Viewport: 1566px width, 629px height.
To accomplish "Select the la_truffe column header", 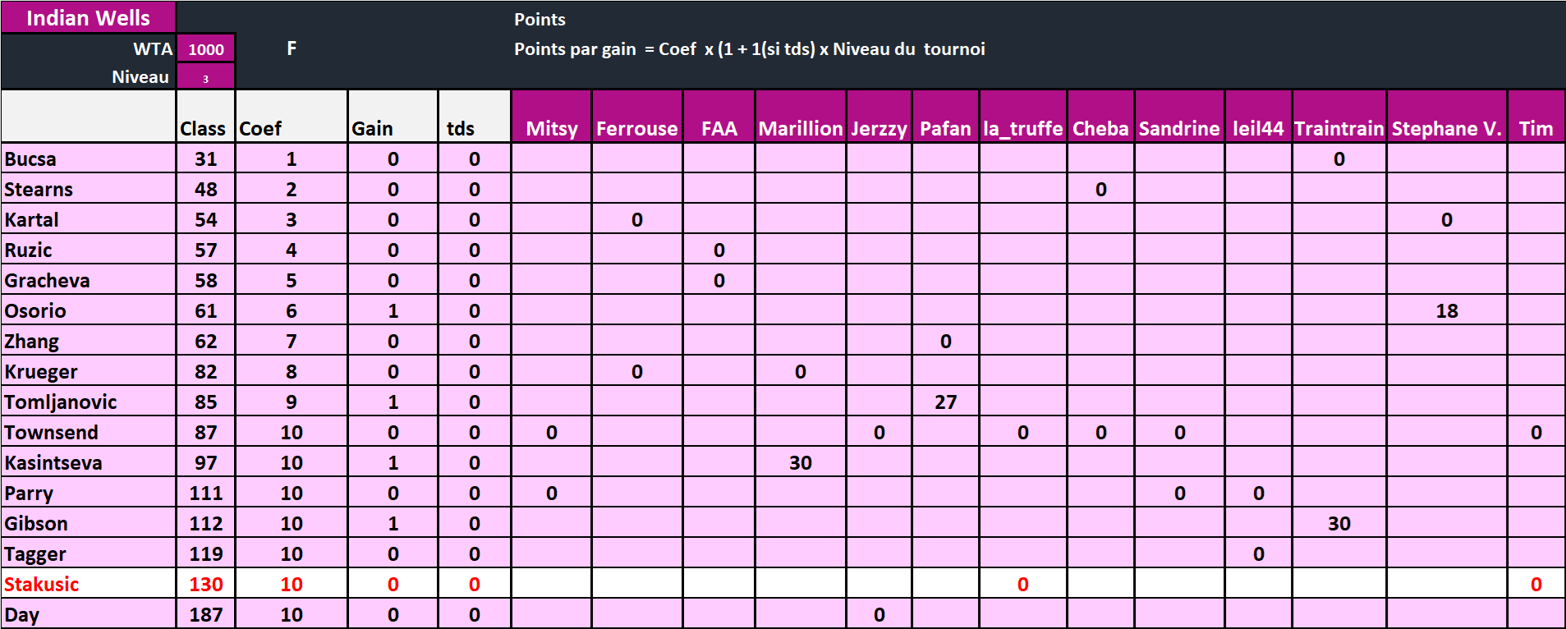I will click(x=1022, y=128).
